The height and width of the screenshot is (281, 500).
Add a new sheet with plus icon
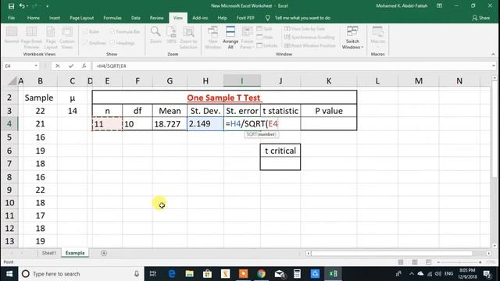click(104, 253)
